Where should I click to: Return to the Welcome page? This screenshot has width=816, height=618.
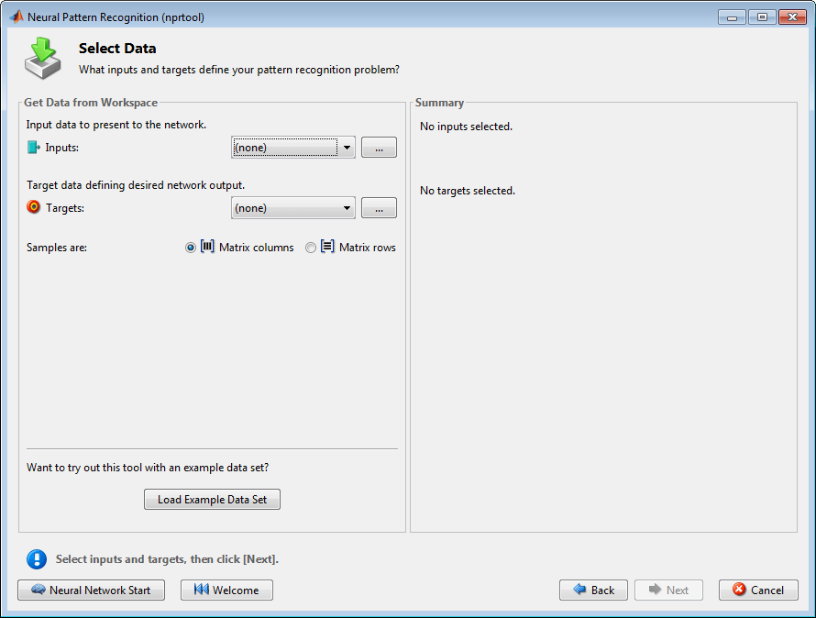226,590
